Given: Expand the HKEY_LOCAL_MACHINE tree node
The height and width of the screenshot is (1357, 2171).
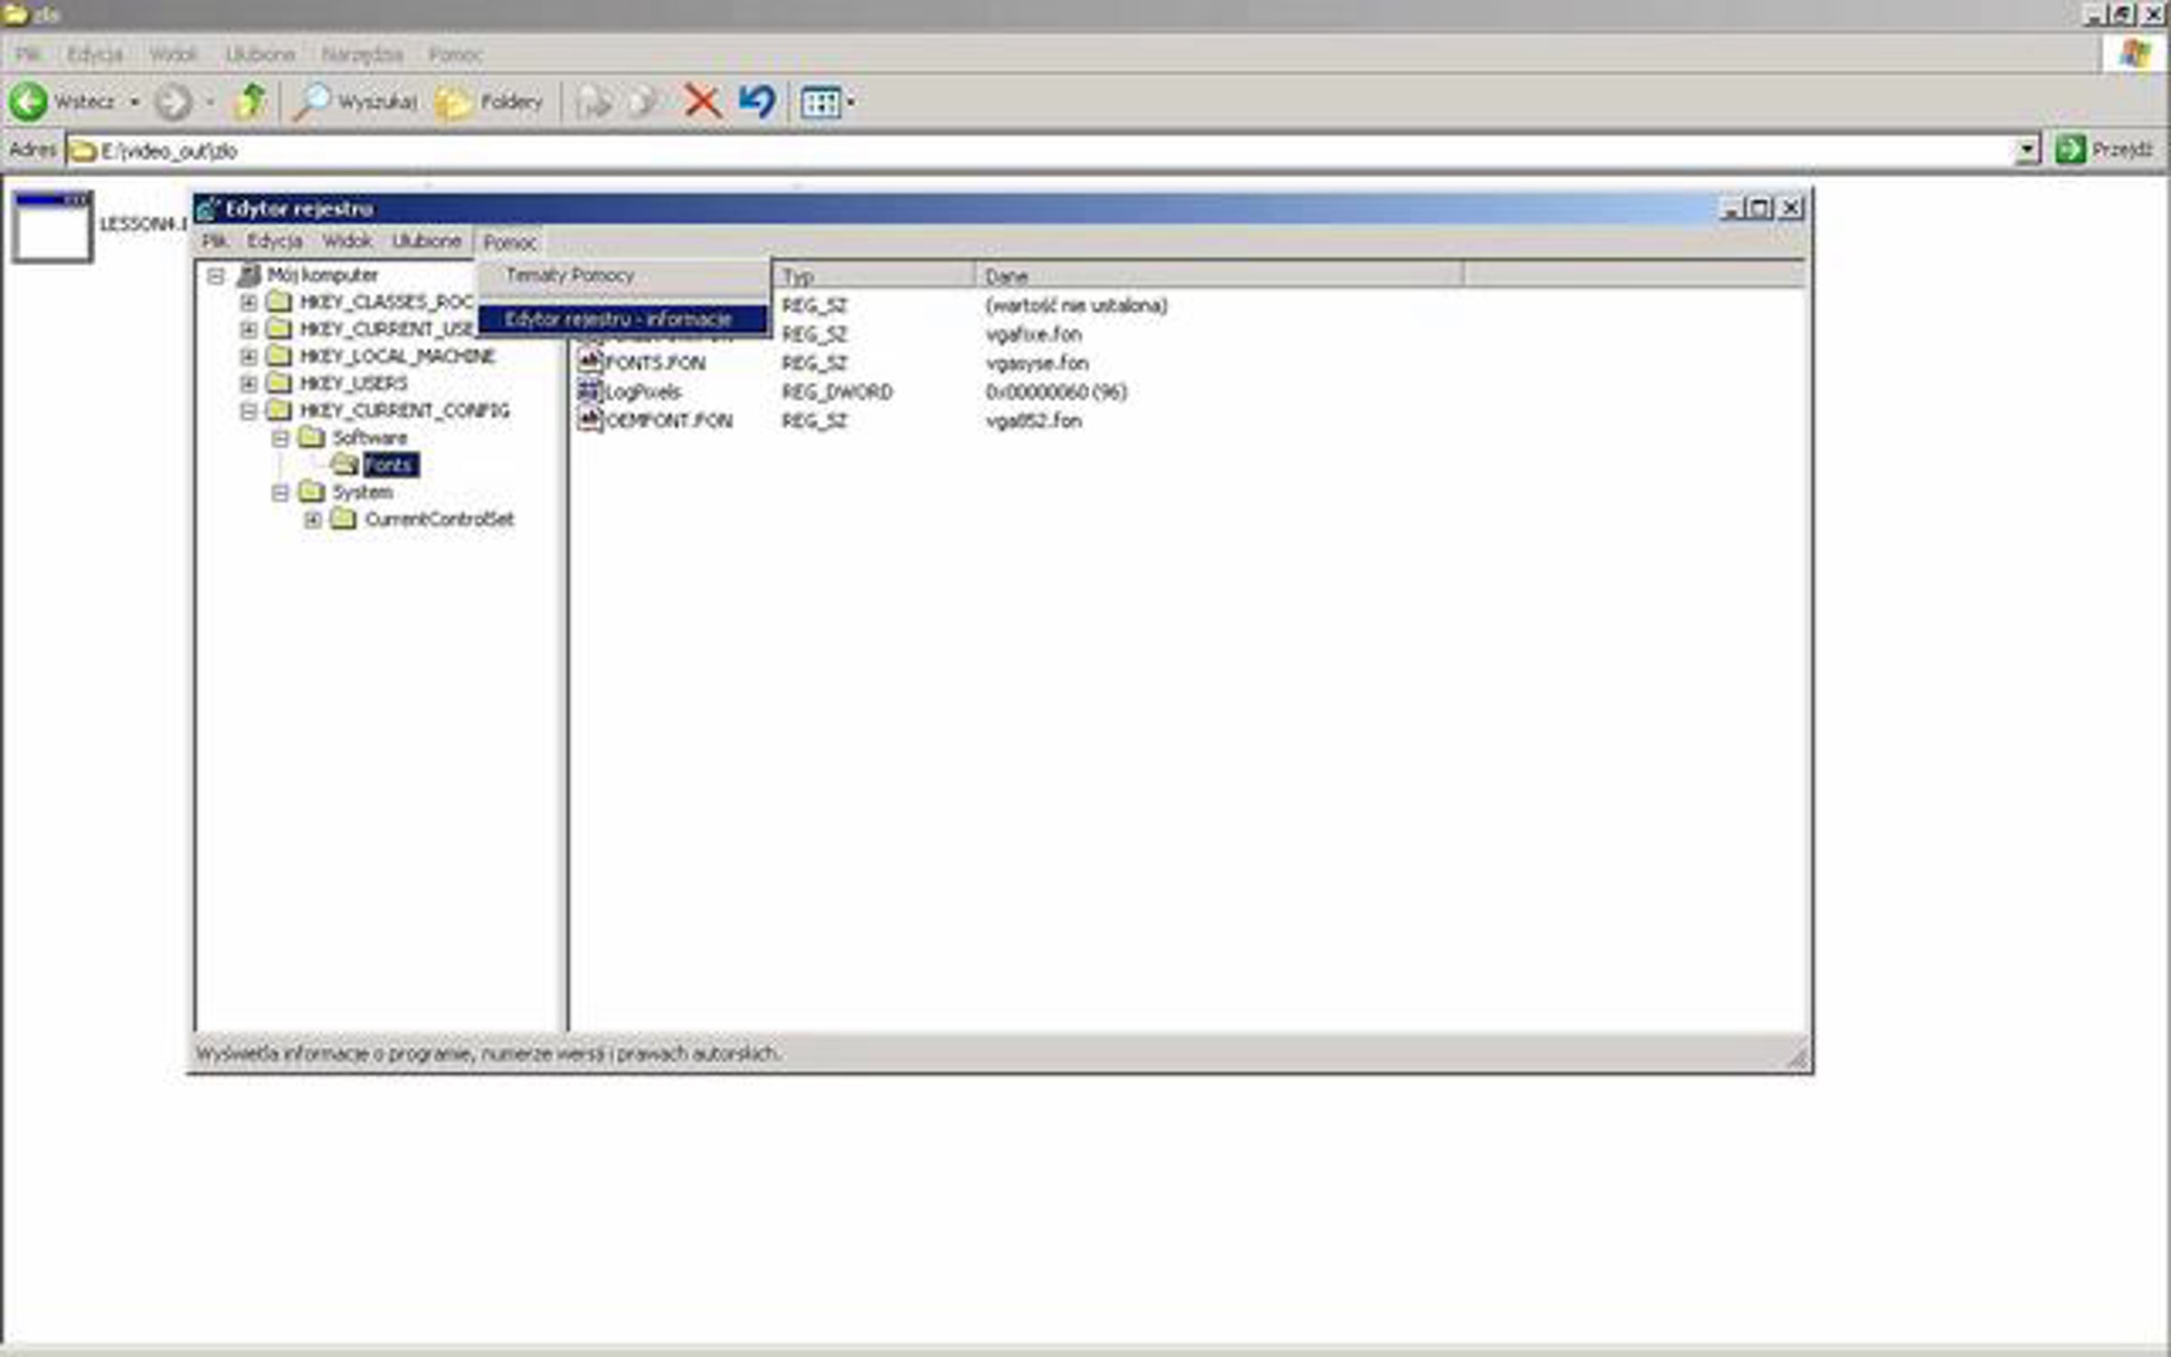Looking at the screenshot, I should 249,356.
